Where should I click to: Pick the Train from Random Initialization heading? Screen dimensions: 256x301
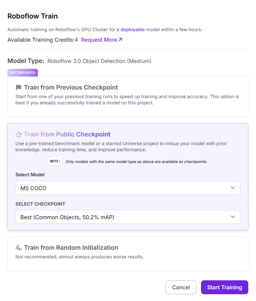click(x=71, y=248)
